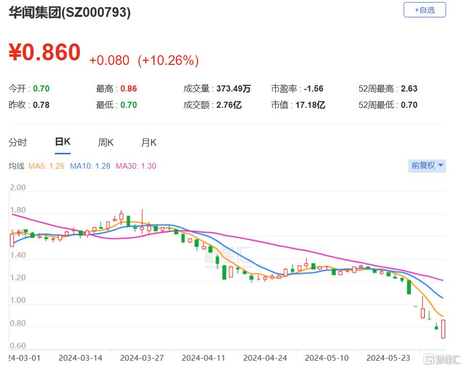The width and height of the screenshot is (464, 368).
Task: Click the 2024-04-11 date axis label
Action: click(204, 358)
